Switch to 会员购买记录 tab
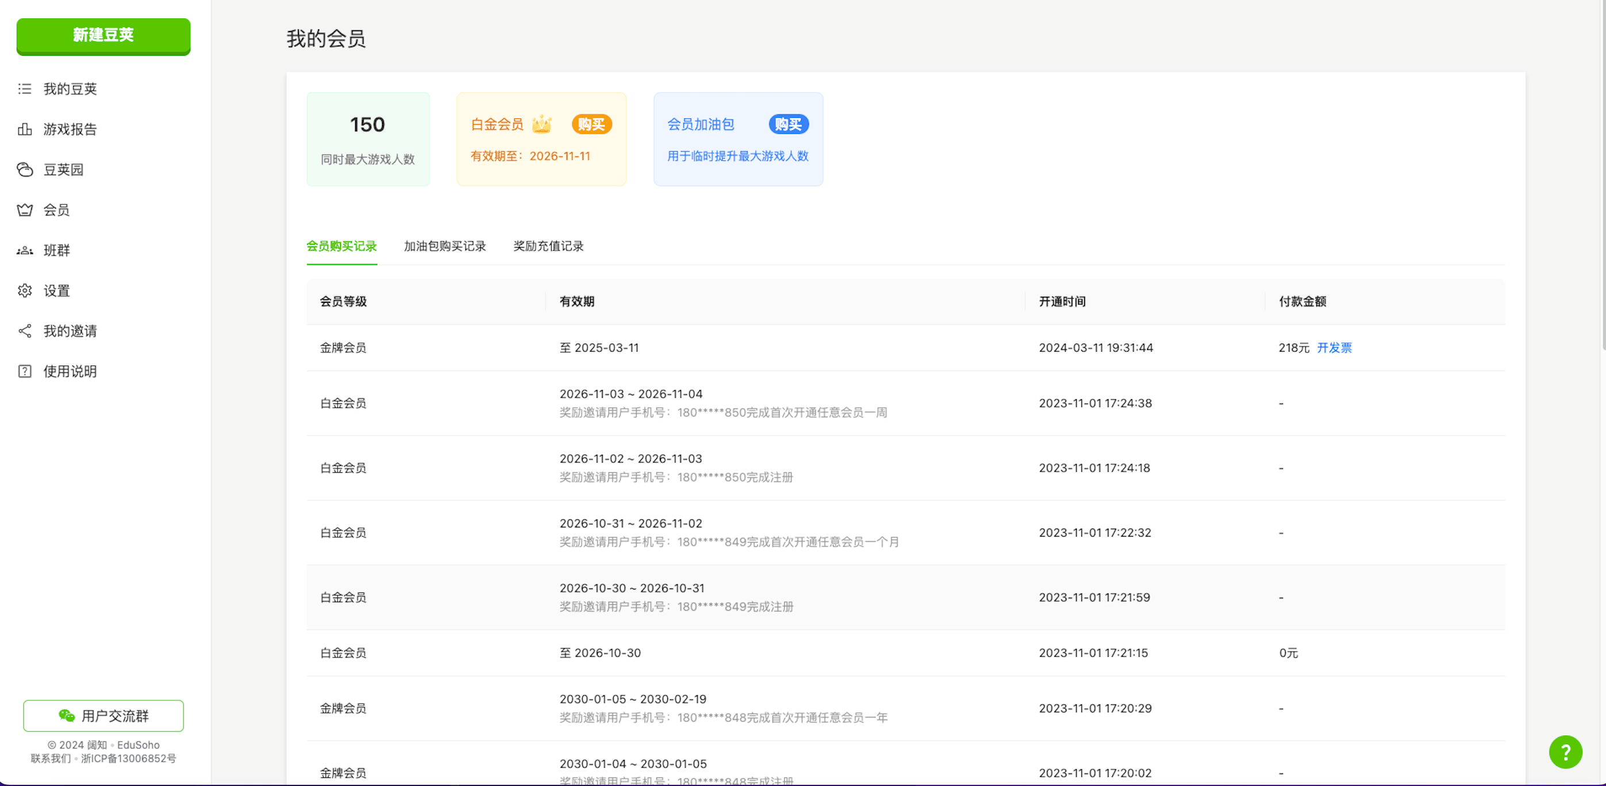Viewport: 1606px width, 786px height. pyautogui.click(x=342, y=246)
